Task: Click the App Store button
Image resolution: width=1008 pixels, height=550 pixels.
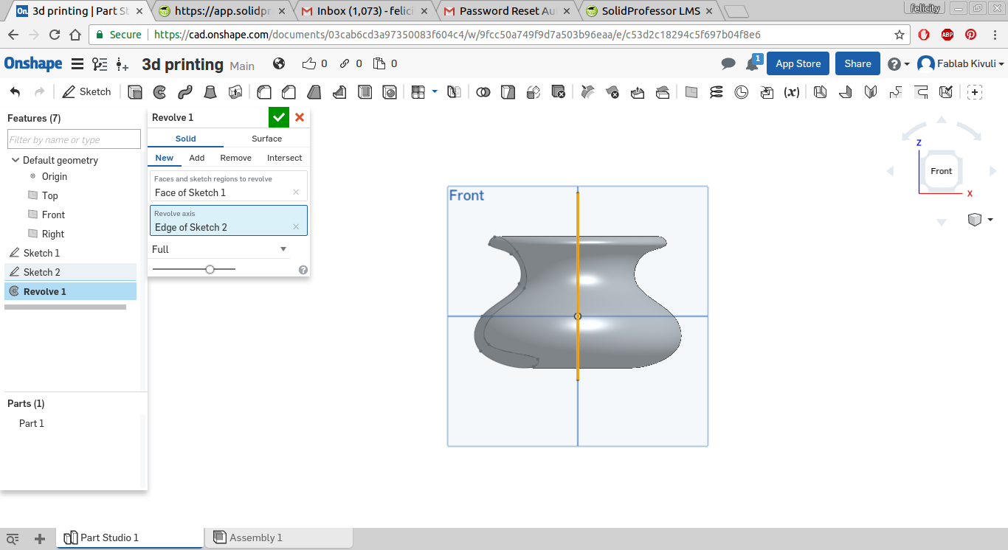Action: [798, 64]
